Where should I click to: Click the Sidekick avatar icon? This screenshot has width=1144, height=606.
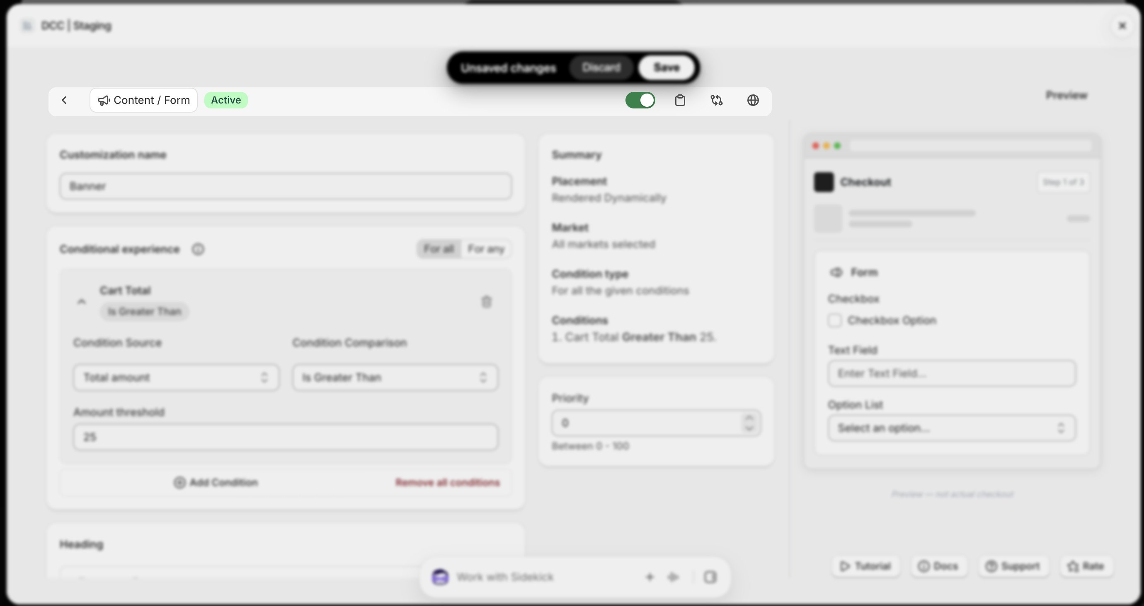(440, 577)
